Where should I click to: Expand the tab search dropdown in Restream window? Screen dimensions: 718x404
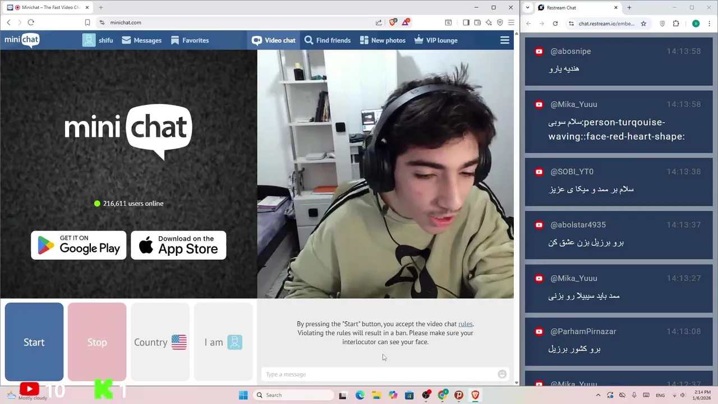pos(527,7)
